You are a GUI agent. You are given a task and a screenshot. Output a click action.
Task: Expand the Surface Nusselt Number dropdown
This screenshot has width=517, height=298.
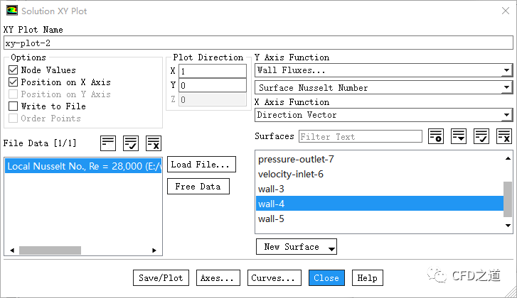(383, 88)
